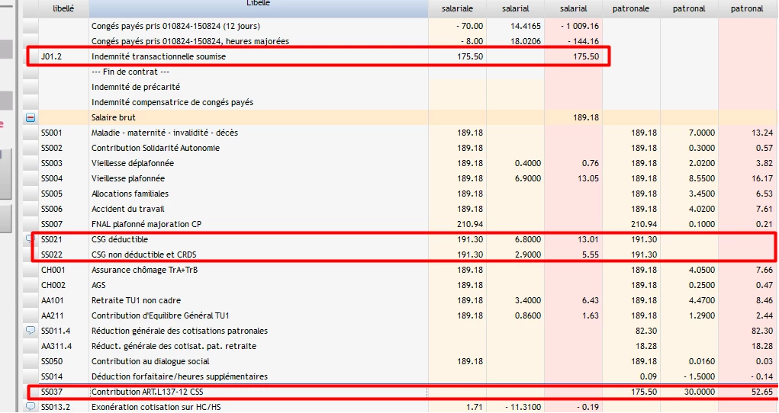Select Exonération cotisation sur HC/HS label
779x413 pixels.
pos(156,407)
